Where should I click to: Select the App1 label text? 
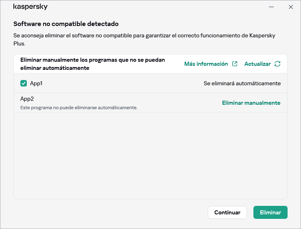point(36,83)
